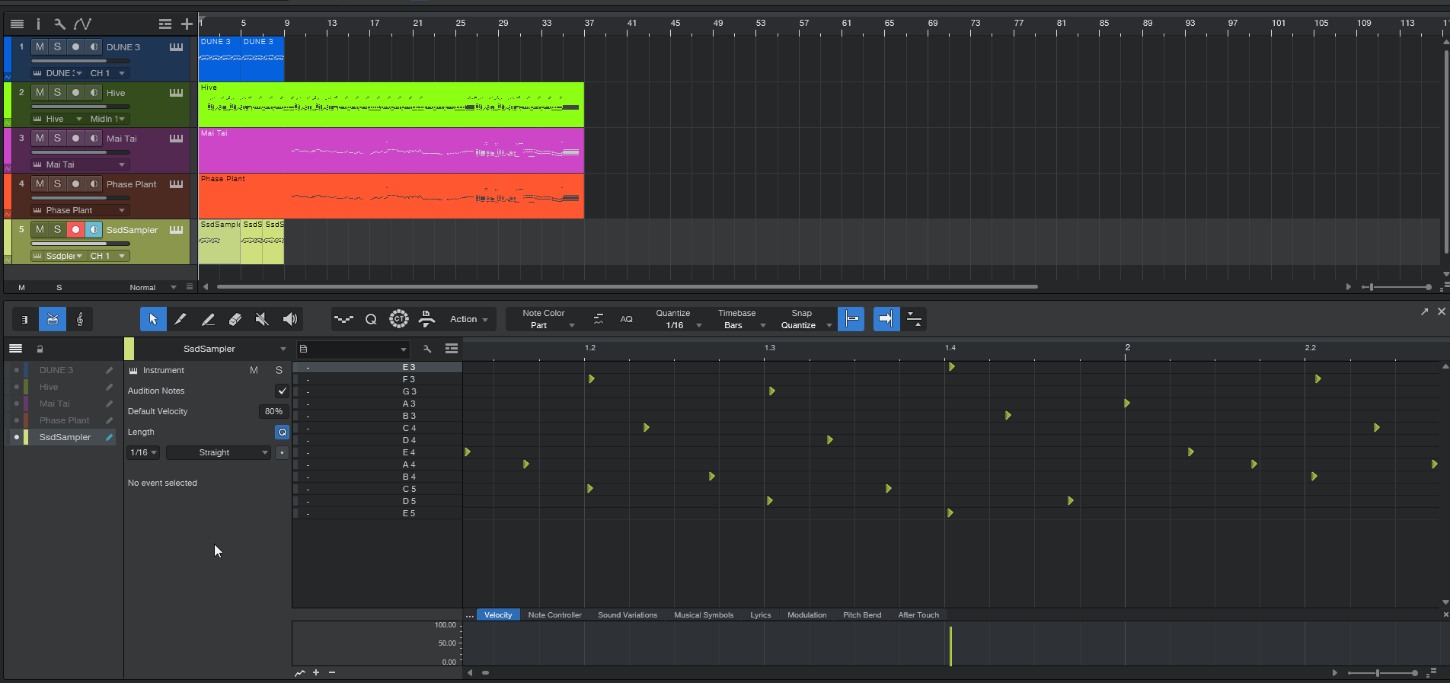The image size is (1450, 683).
Task: Click the Instrument M mute button in inspector
Action: (x=254, y=370)
